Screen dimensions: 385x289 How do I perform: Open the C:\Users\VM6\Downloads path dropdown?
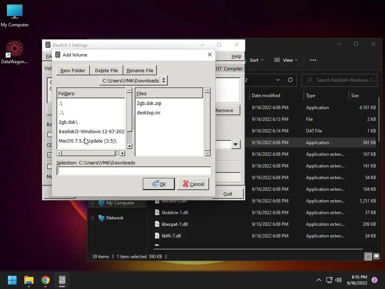click(x=133, y=81)
